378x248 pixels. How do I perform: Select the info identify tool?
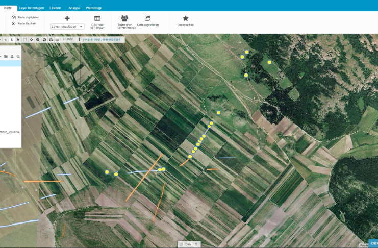tap(12, 39)
